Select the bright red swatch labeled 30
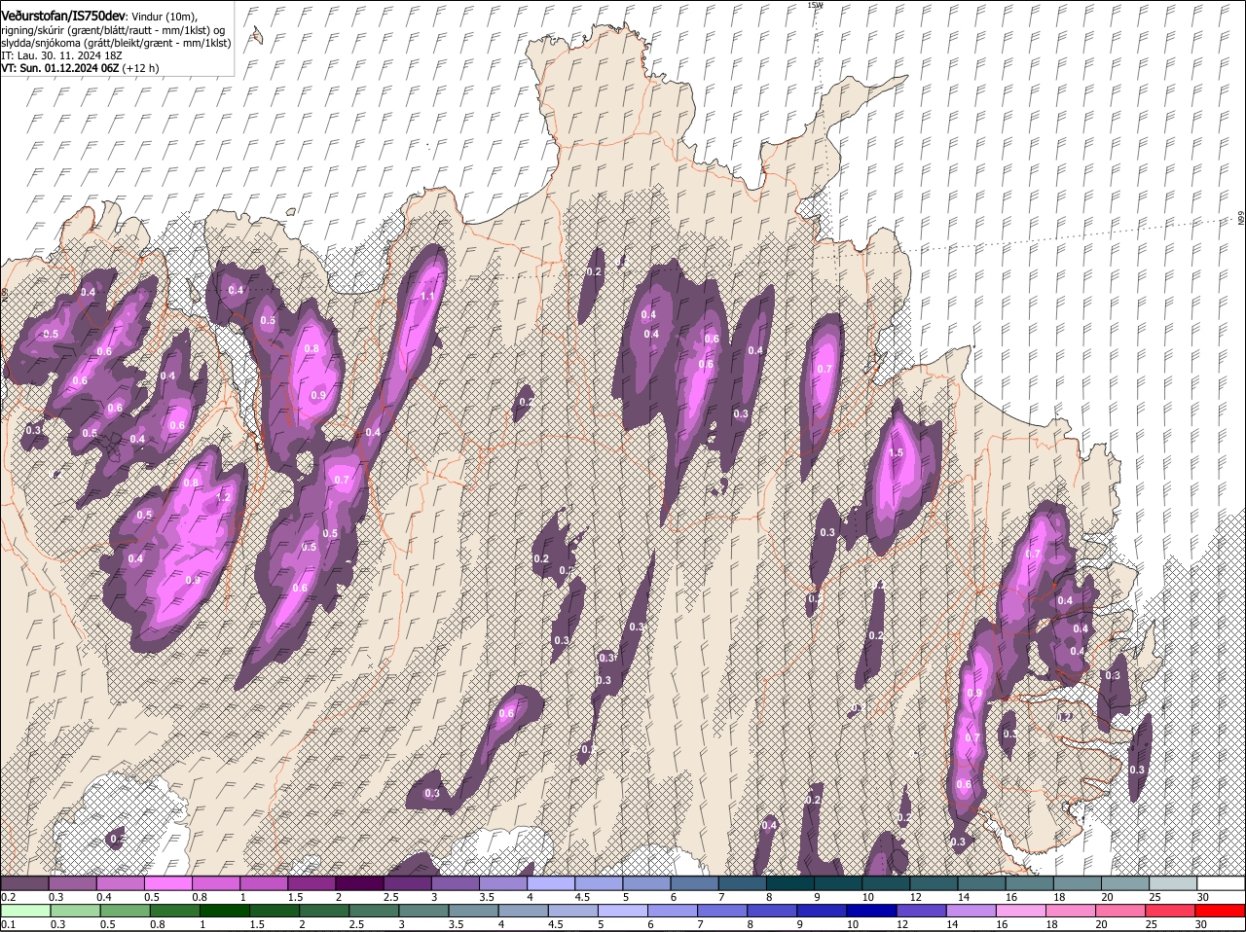Image resolution: width=1246 pixels, height=932 pixels. 1220,911
